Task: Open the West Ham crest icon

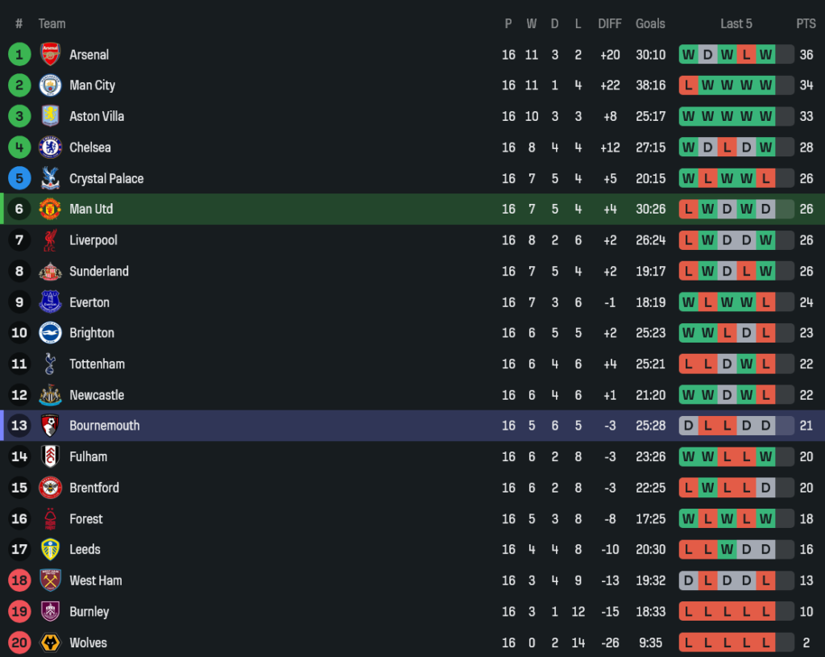Action: tap(50, 580)
